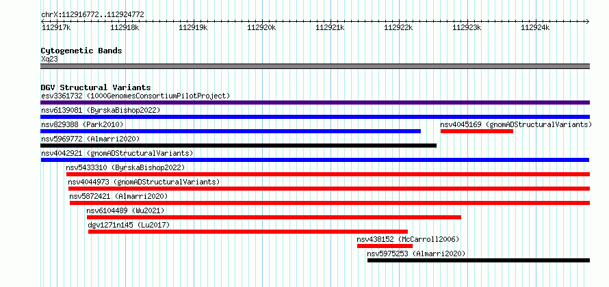Click the red nsv5872421 variant bar

pos(330,203)
